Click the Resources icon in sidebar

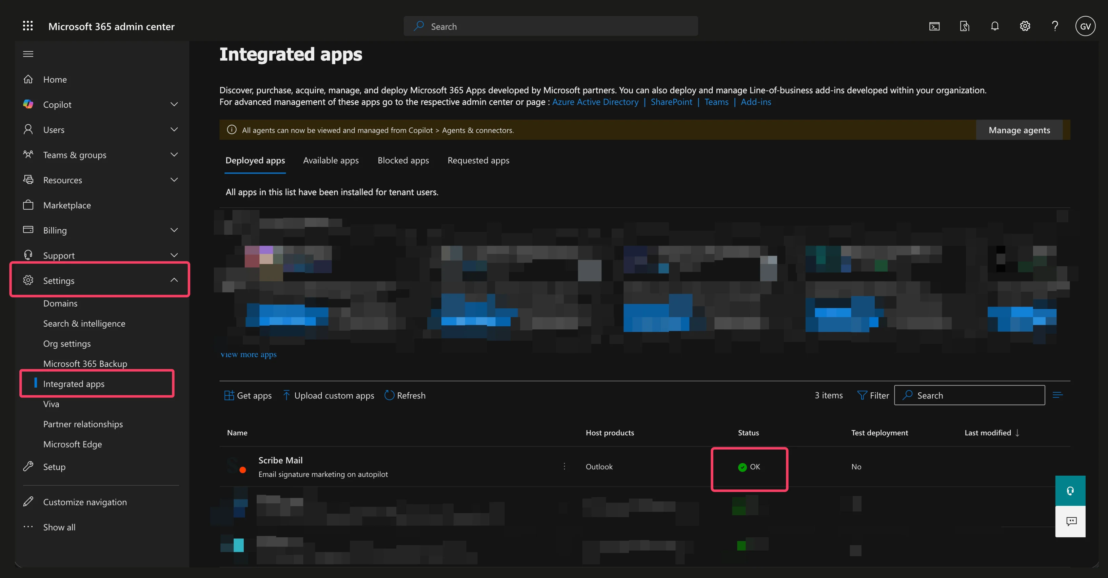click(28, 180)
